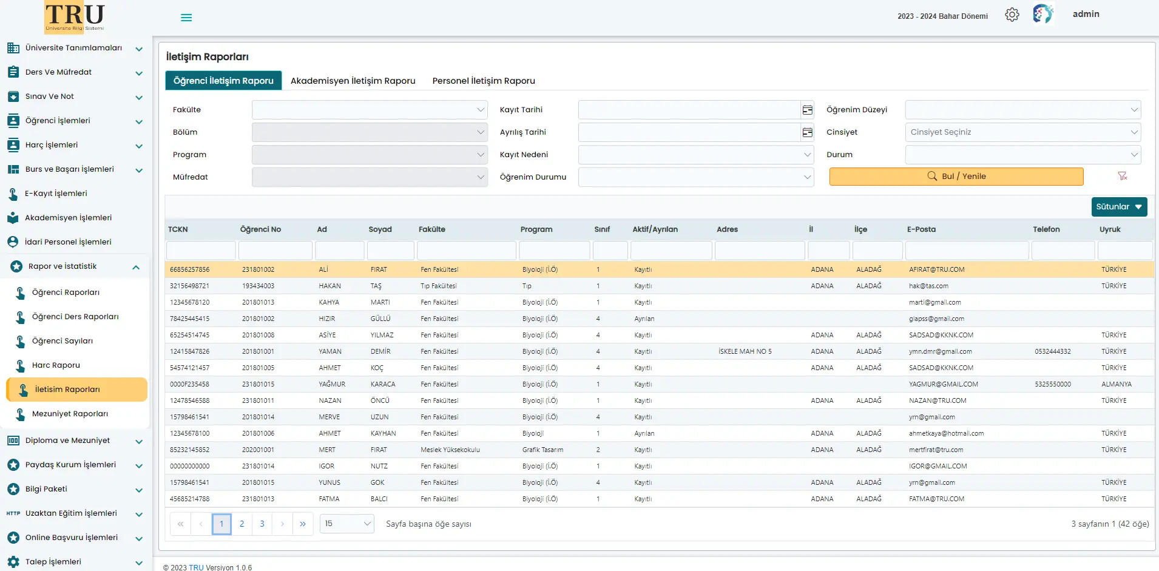
Task: Open Kayıt Tarihi calendar picker icon
Action: click(x=807, y=110)
